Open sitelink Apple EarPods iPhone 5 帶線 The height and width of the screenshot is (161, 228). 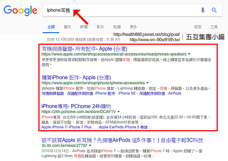coord(125,127)
